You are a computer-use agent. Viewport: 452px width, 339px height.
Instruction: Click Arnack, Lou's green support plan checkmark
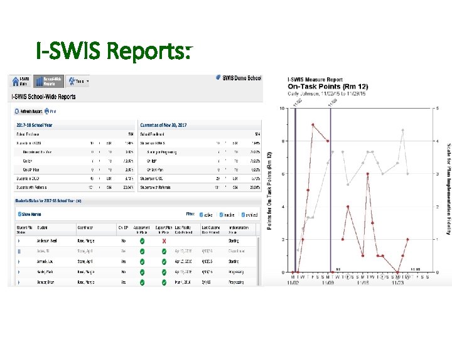(164, 262)
